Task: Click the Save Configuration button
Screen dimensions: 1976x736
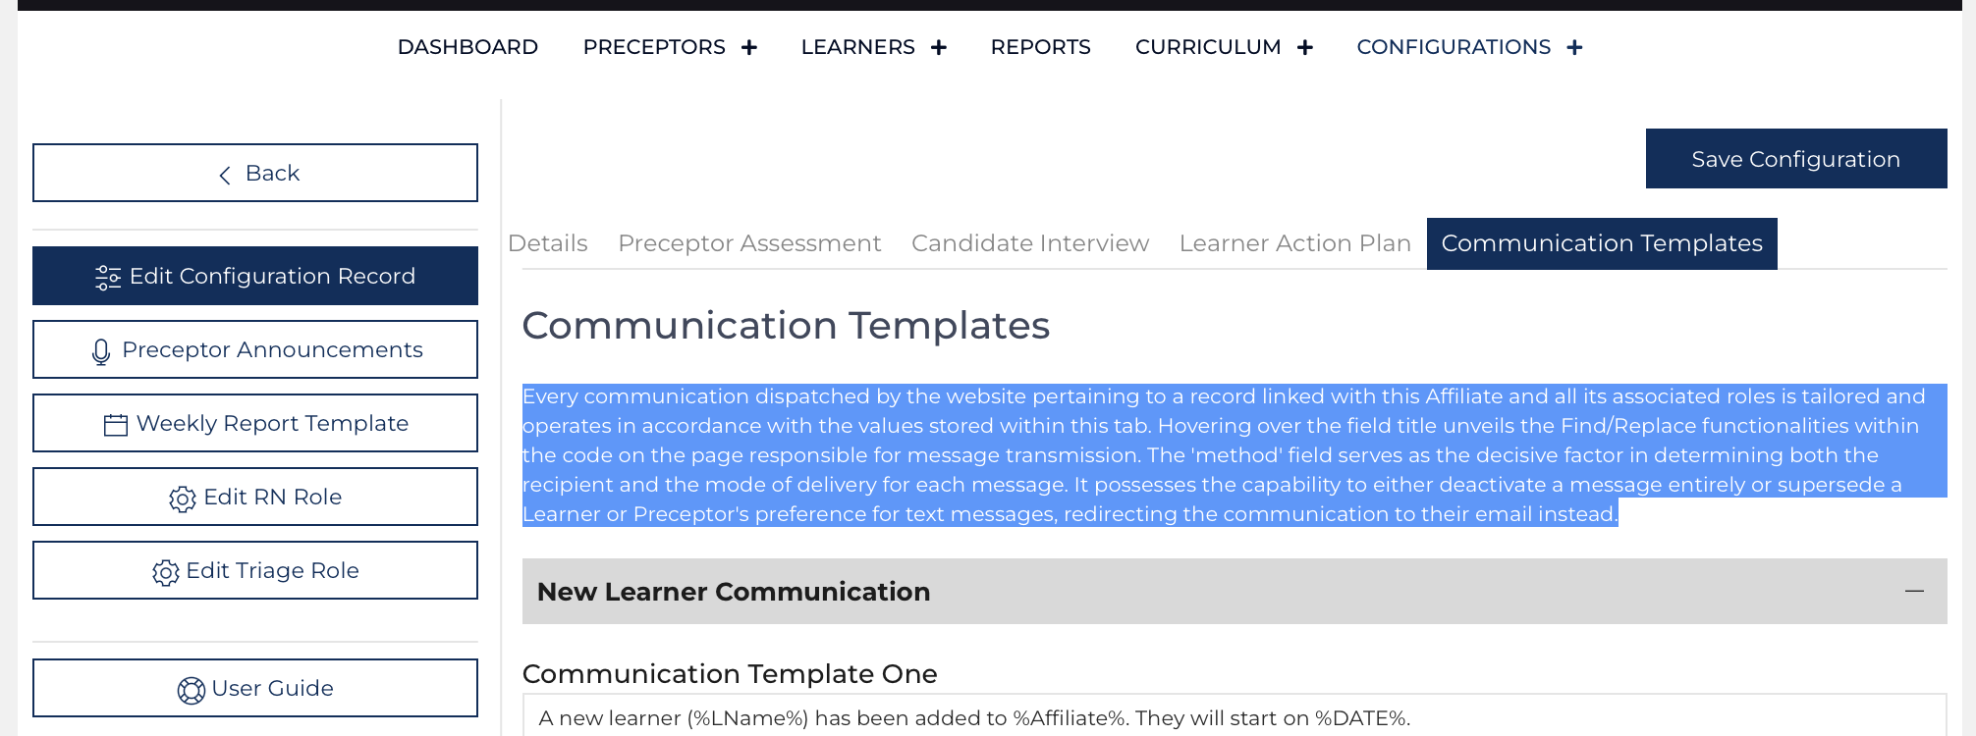Action: click(1795, 159)
